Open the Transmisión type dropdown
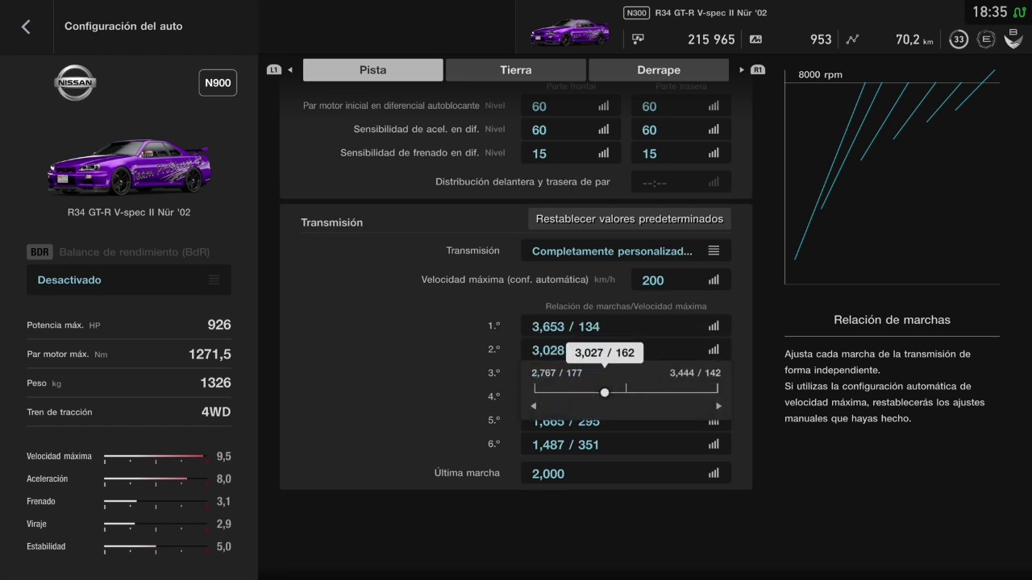 click(626, 251)
